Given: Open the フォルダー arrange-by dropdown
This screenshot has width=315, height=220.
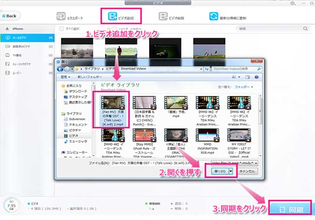Looking at the screenshot, I should tap(244, 87).
